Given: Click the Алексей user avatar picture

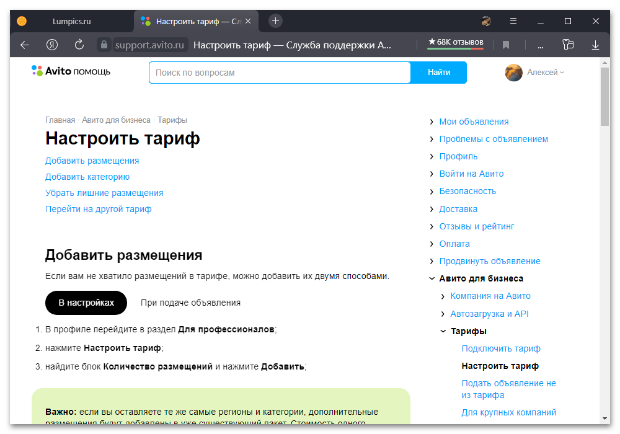Looking at the screenshot, I should 513,73.
